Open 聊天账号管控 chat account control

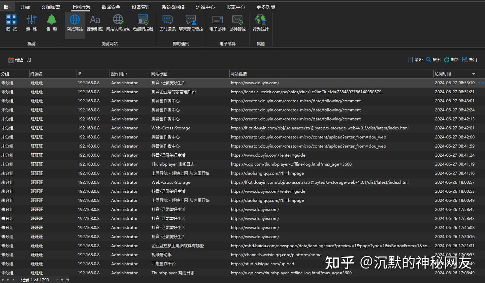pos(191,23)
